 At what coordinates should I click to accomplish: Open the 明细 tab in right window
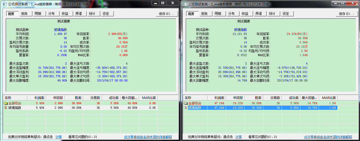[217, 14]
